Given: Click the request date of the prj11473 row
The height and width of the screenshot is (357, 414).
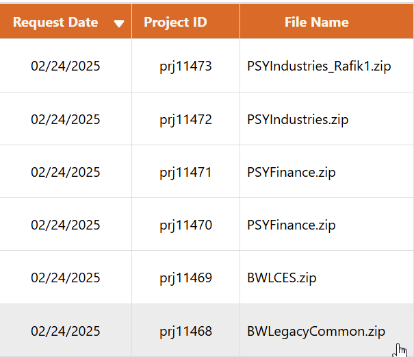Looking at the screenshot, I should (x=66, y=66).
